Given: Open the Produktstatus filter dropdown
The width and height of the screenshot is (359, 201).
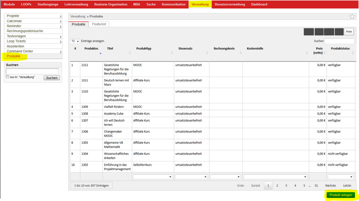Looking at the screenshot, I should (x=341, y=176).
